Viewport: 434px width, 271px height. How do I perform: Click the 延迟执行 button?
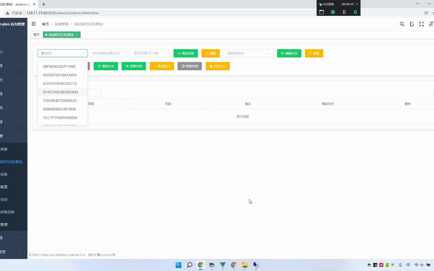[162, 66]
